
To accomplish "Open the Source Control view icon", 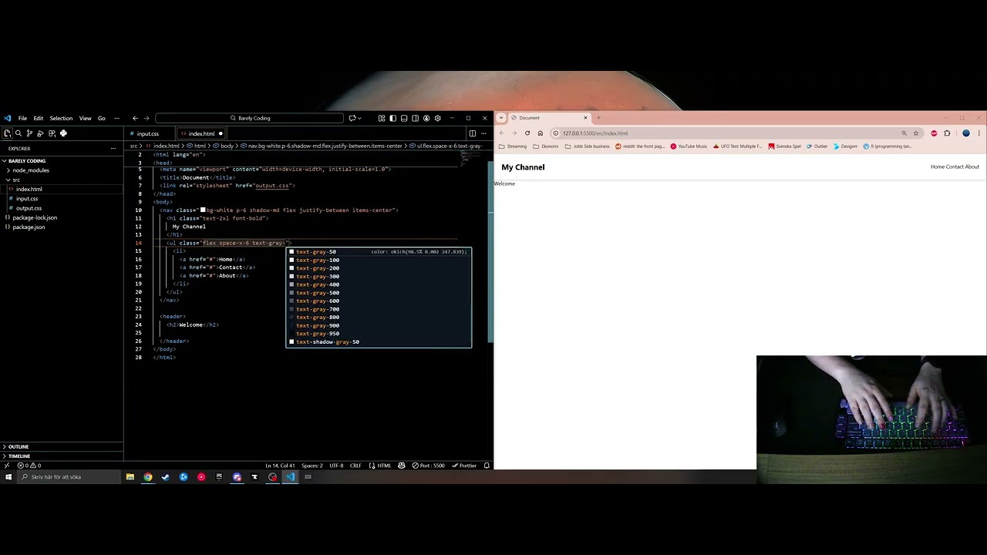I will click(29, 133).
